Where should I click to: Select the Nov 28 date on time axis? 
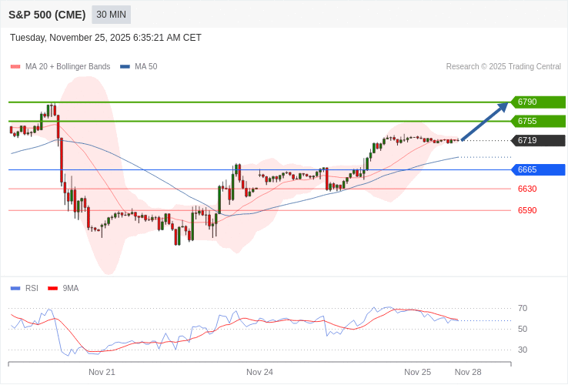tap(468, 372)
